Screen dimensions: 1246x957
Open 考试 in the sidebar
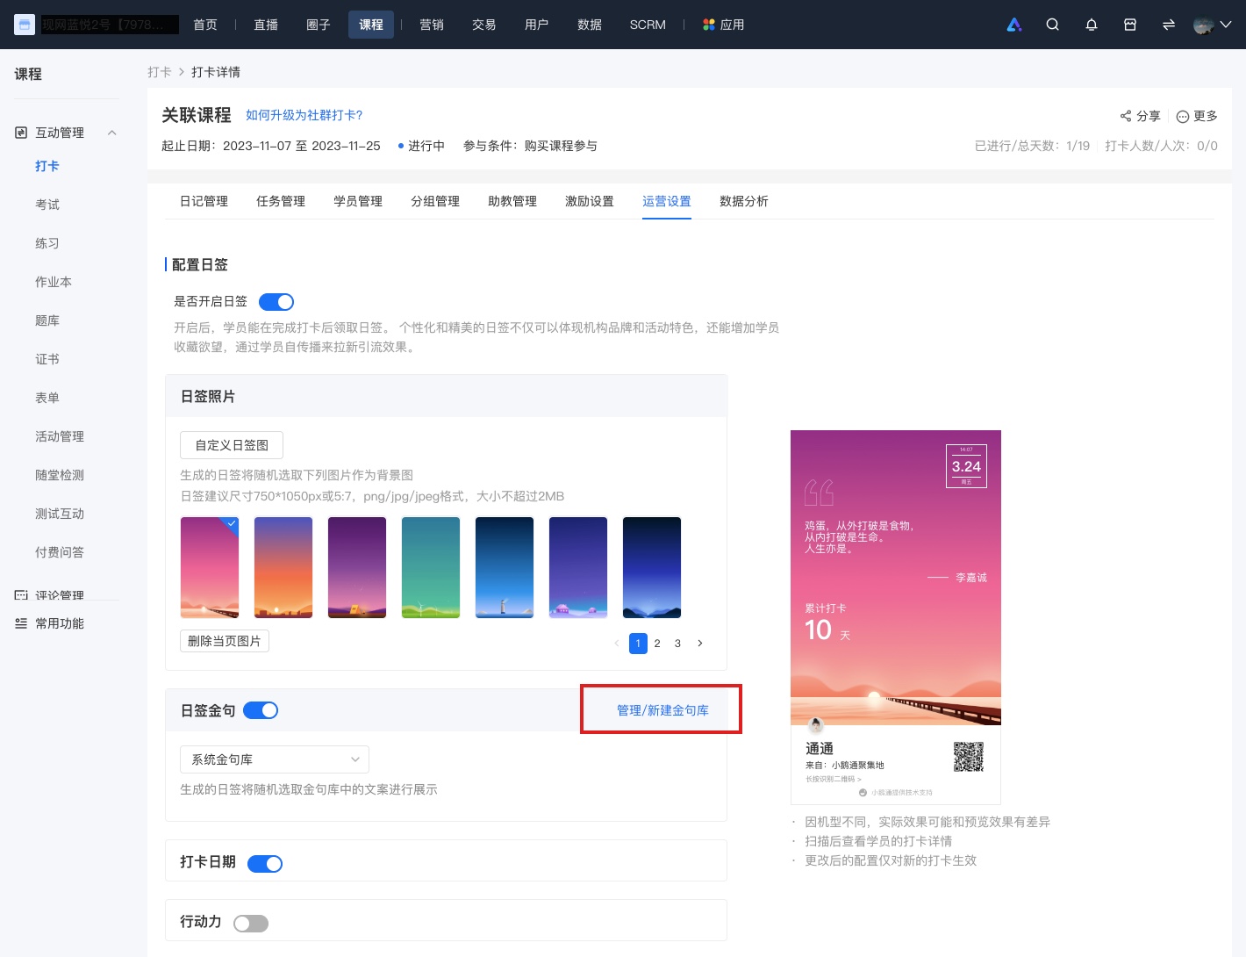click(x=47, y=205)
